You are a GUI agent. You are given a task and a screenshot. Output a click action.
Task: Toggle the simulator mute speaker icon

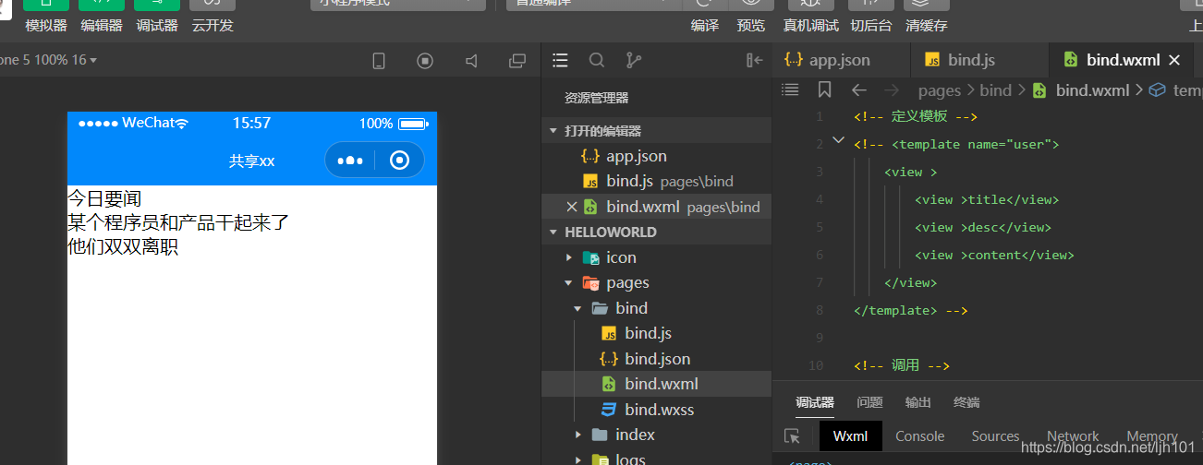(471, 61)
